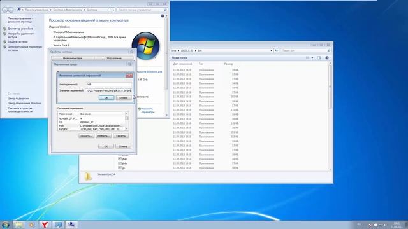Image resolution: width=408 pixels, height=229 pixels.
Task: Open the Explorer help icon
Action: tap(327, 58)
